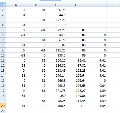Click cell C14 containing 240.14
The image size is (120, 113).
(56, 75)
